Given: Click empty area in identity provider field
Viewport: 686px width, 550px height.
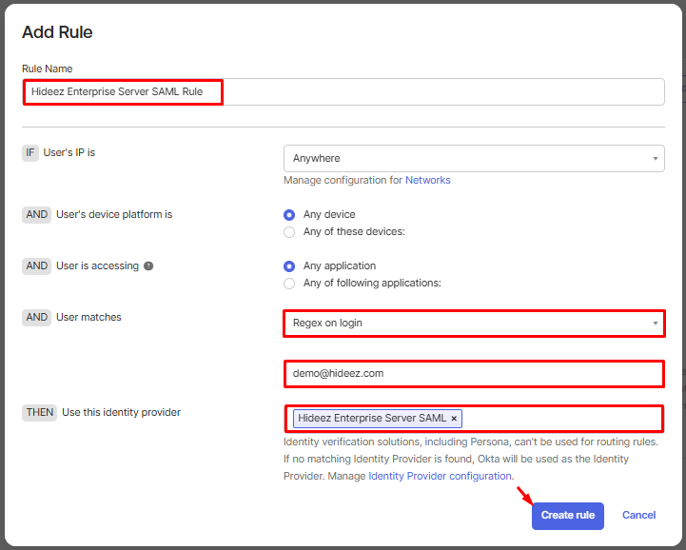Looking at the screenshot, I should point(561,418).
